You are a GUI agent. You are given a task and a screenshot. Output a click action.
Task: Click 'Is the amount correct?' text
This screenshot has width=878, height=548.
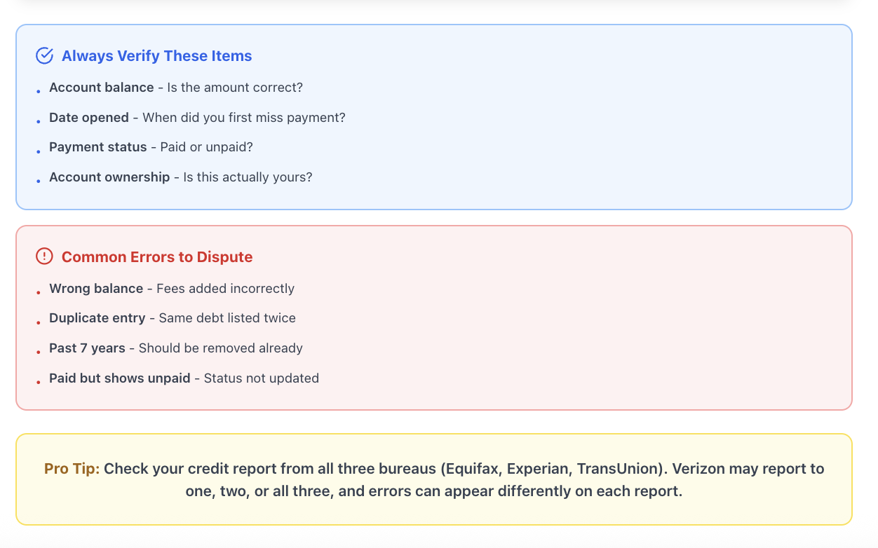235,88
